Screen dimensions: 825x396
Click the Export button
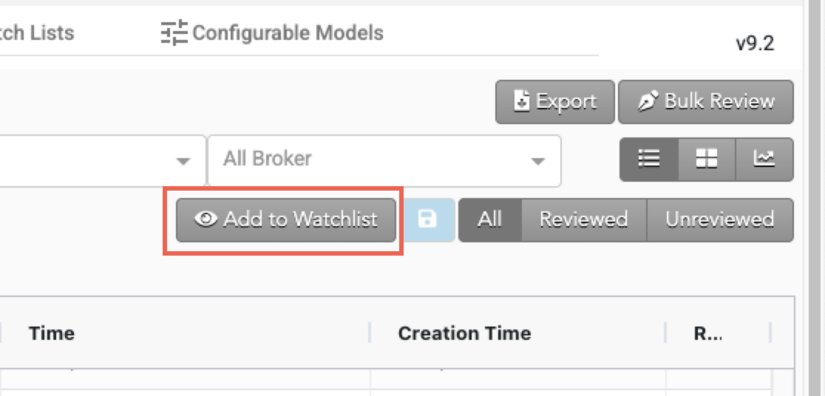tap(555, 102)
